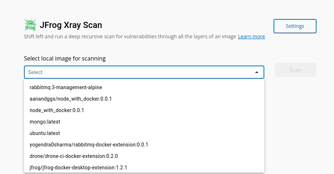Follow the Learn more link

(x=251, y=37)
